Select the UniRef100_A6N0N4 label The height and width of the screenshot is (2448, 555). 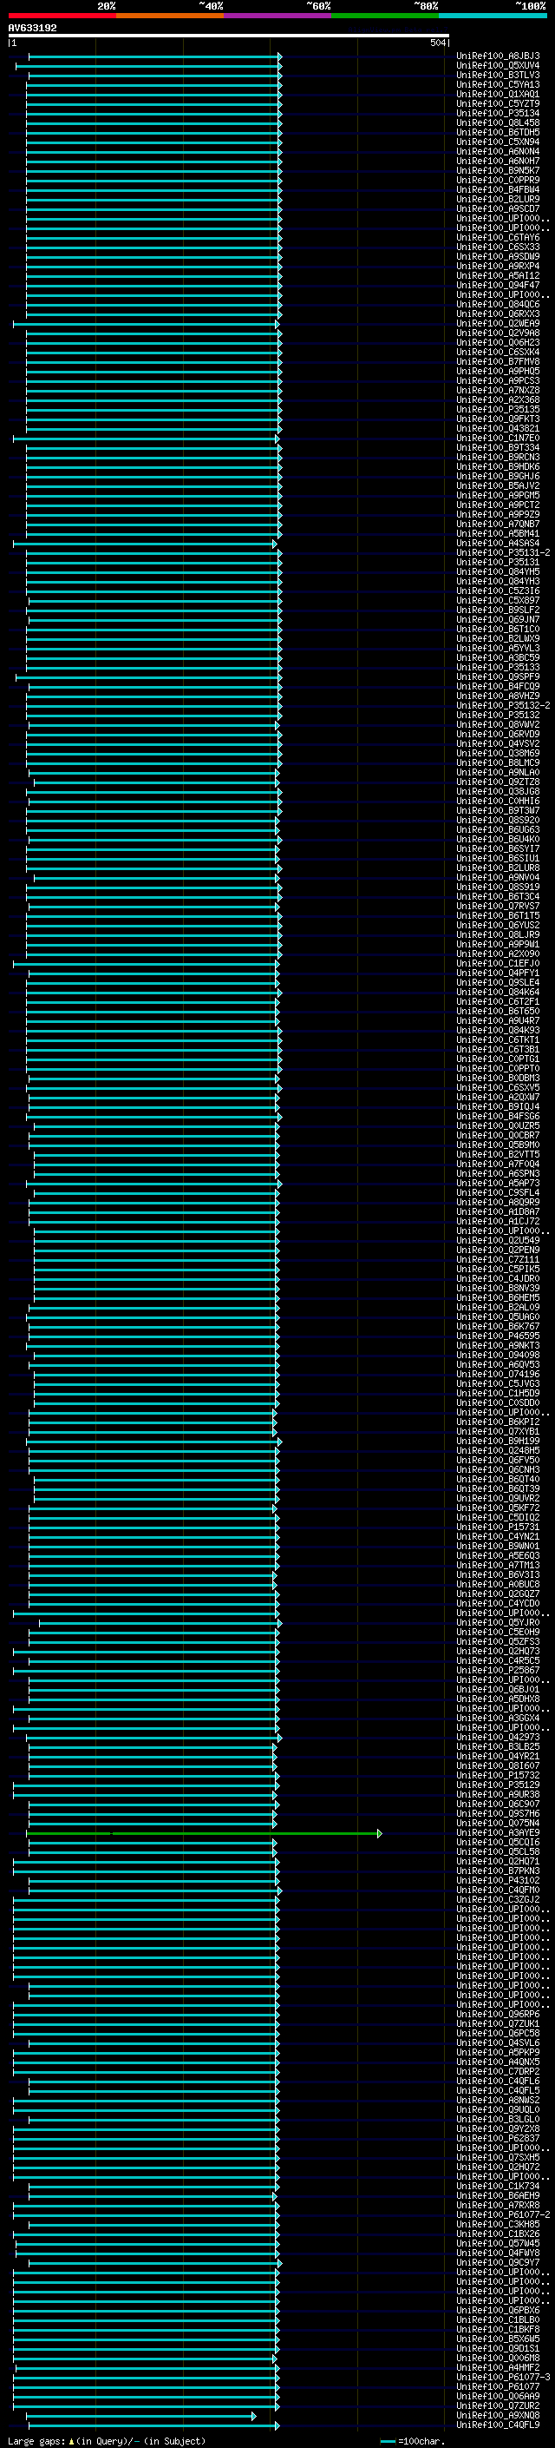(x=498, y=151)
